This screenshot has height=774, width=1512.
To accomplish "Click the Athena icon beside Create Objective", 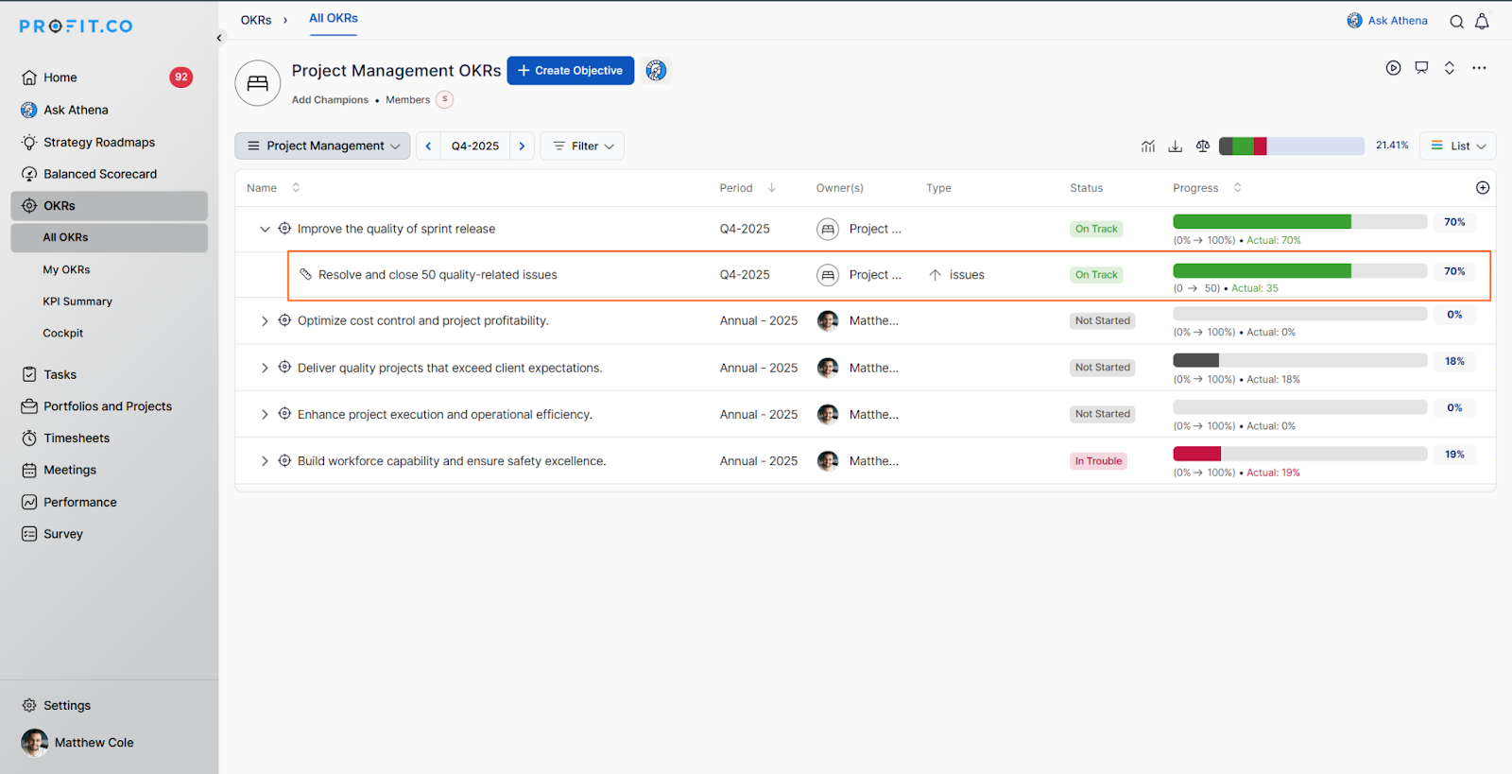I will click(656, 71).
